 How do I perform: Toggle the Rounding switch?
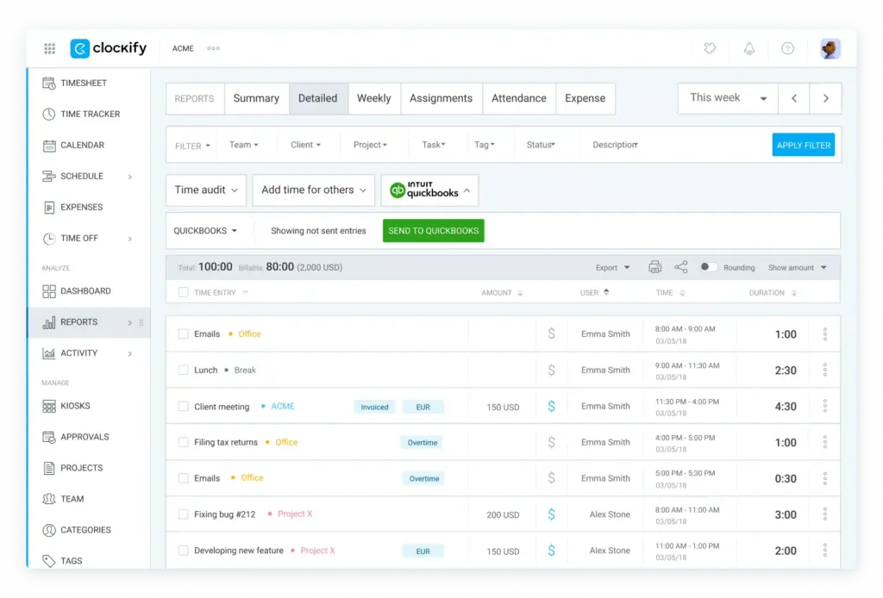(708, 267)
